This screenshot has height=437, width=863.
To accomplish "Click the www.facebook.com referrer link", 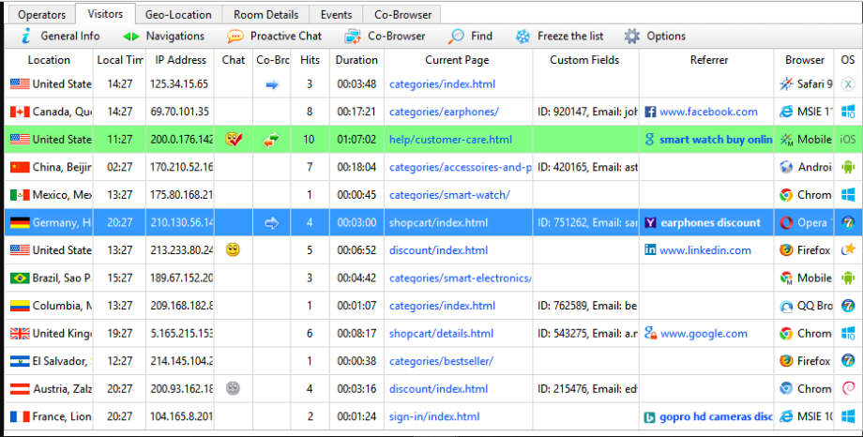I will 708,112.
